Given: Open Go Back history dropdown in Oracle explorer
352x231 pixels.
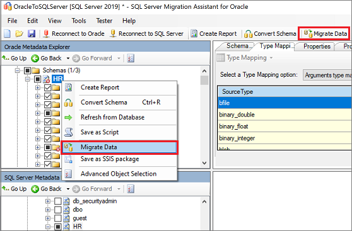Looking at the screenshot, I should [x=68, y=59].
